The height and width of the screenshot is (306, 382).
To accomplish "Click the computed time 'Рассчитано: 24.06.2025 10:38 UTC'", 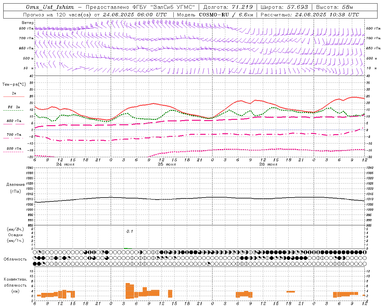I will [x=310, y=15].
